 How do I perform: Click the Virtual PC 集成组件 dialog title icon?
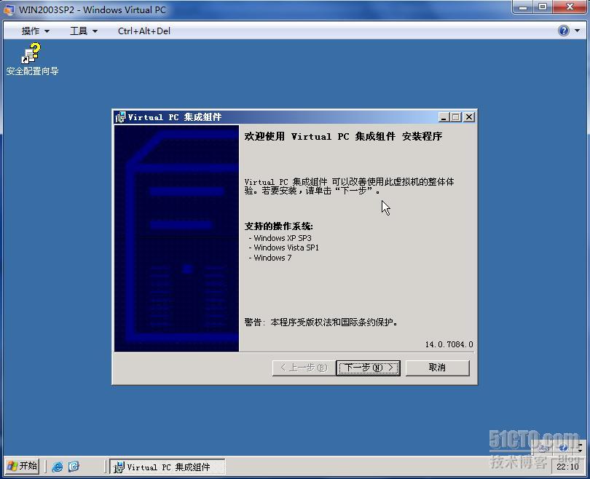click(x=120, y=117)
